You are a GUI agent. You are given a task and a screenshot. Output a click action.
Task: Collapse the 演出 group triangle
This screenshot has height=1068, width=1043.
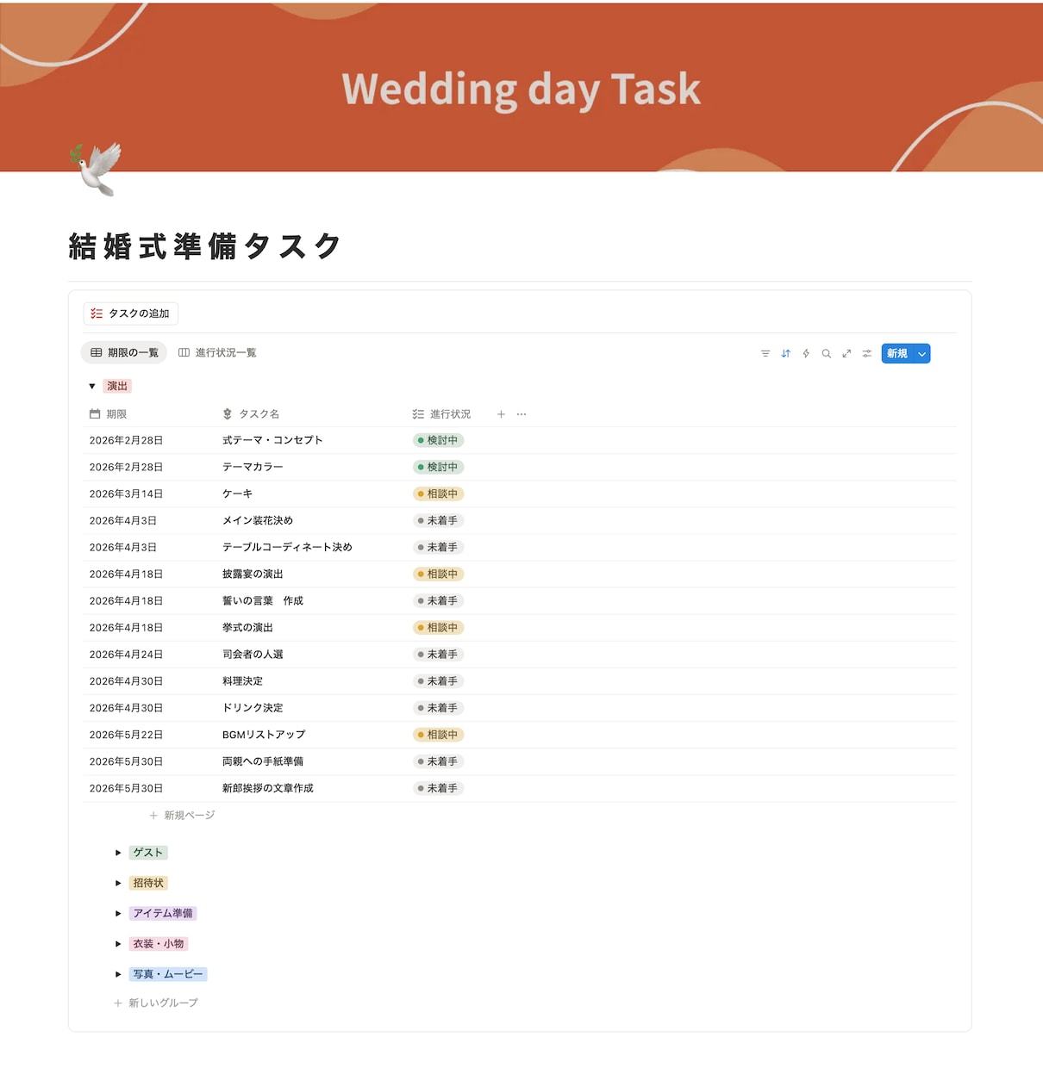(x=92, y=386)
